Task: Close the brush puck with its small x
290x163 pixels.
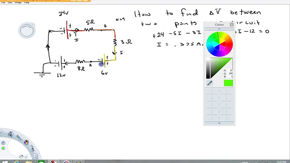Action: (x=33, y=25)
